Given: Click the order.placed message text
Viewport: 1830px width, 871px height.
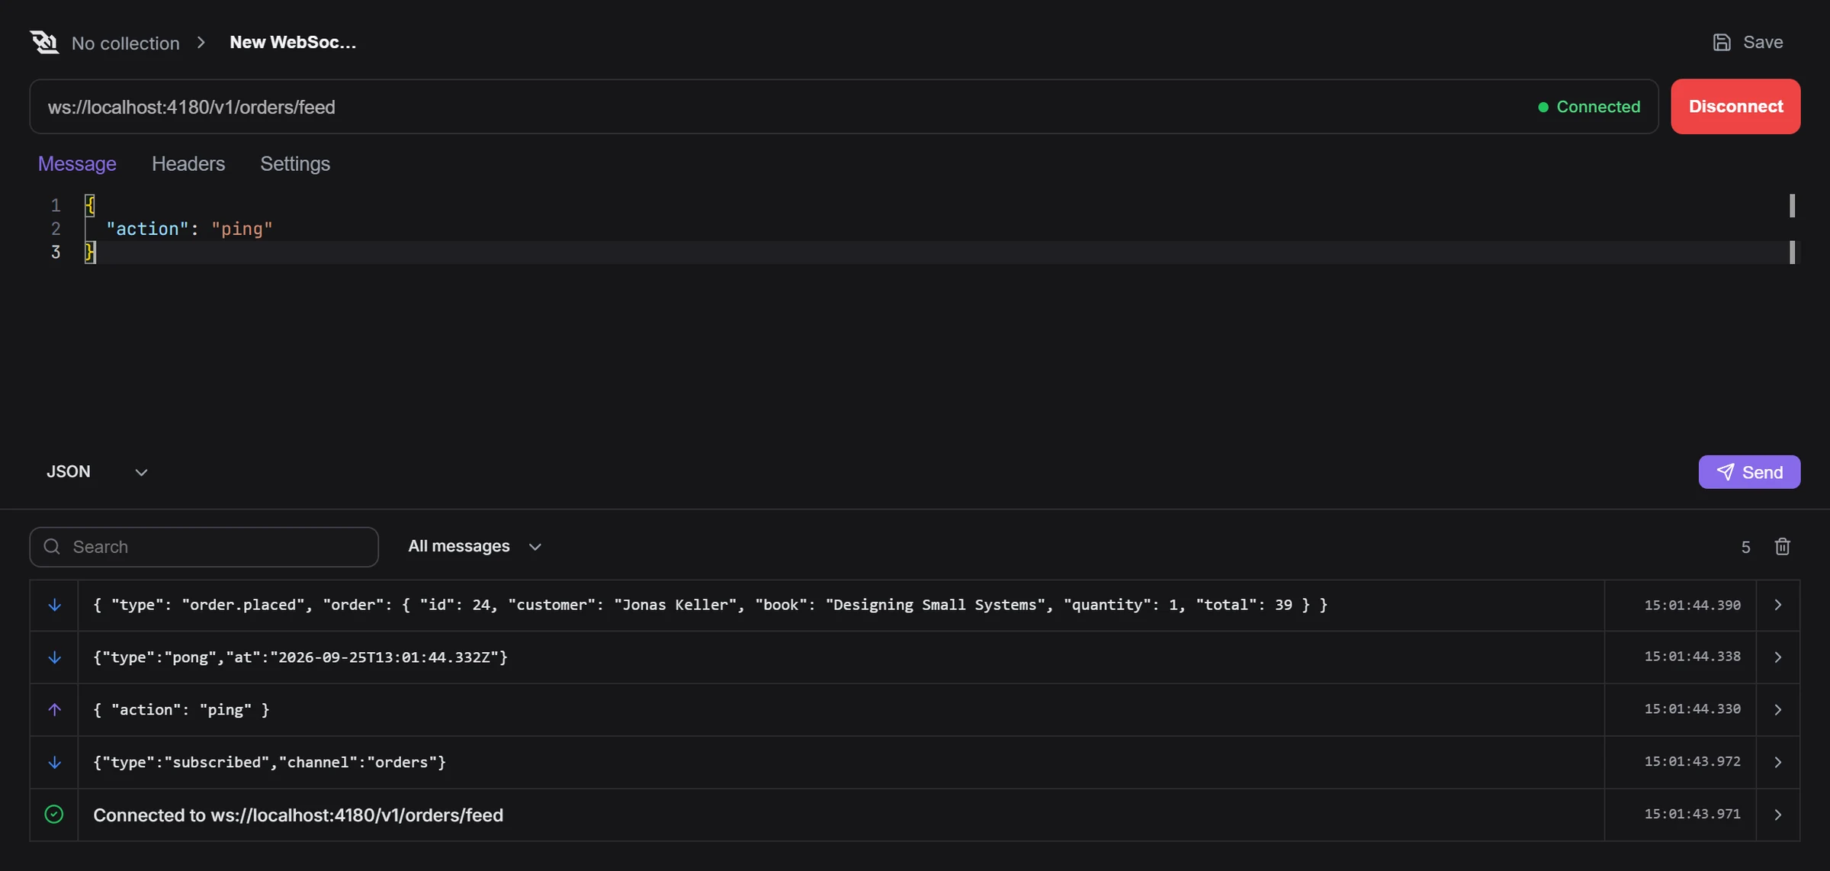Looking at the screenshot, I should (710, 605).
